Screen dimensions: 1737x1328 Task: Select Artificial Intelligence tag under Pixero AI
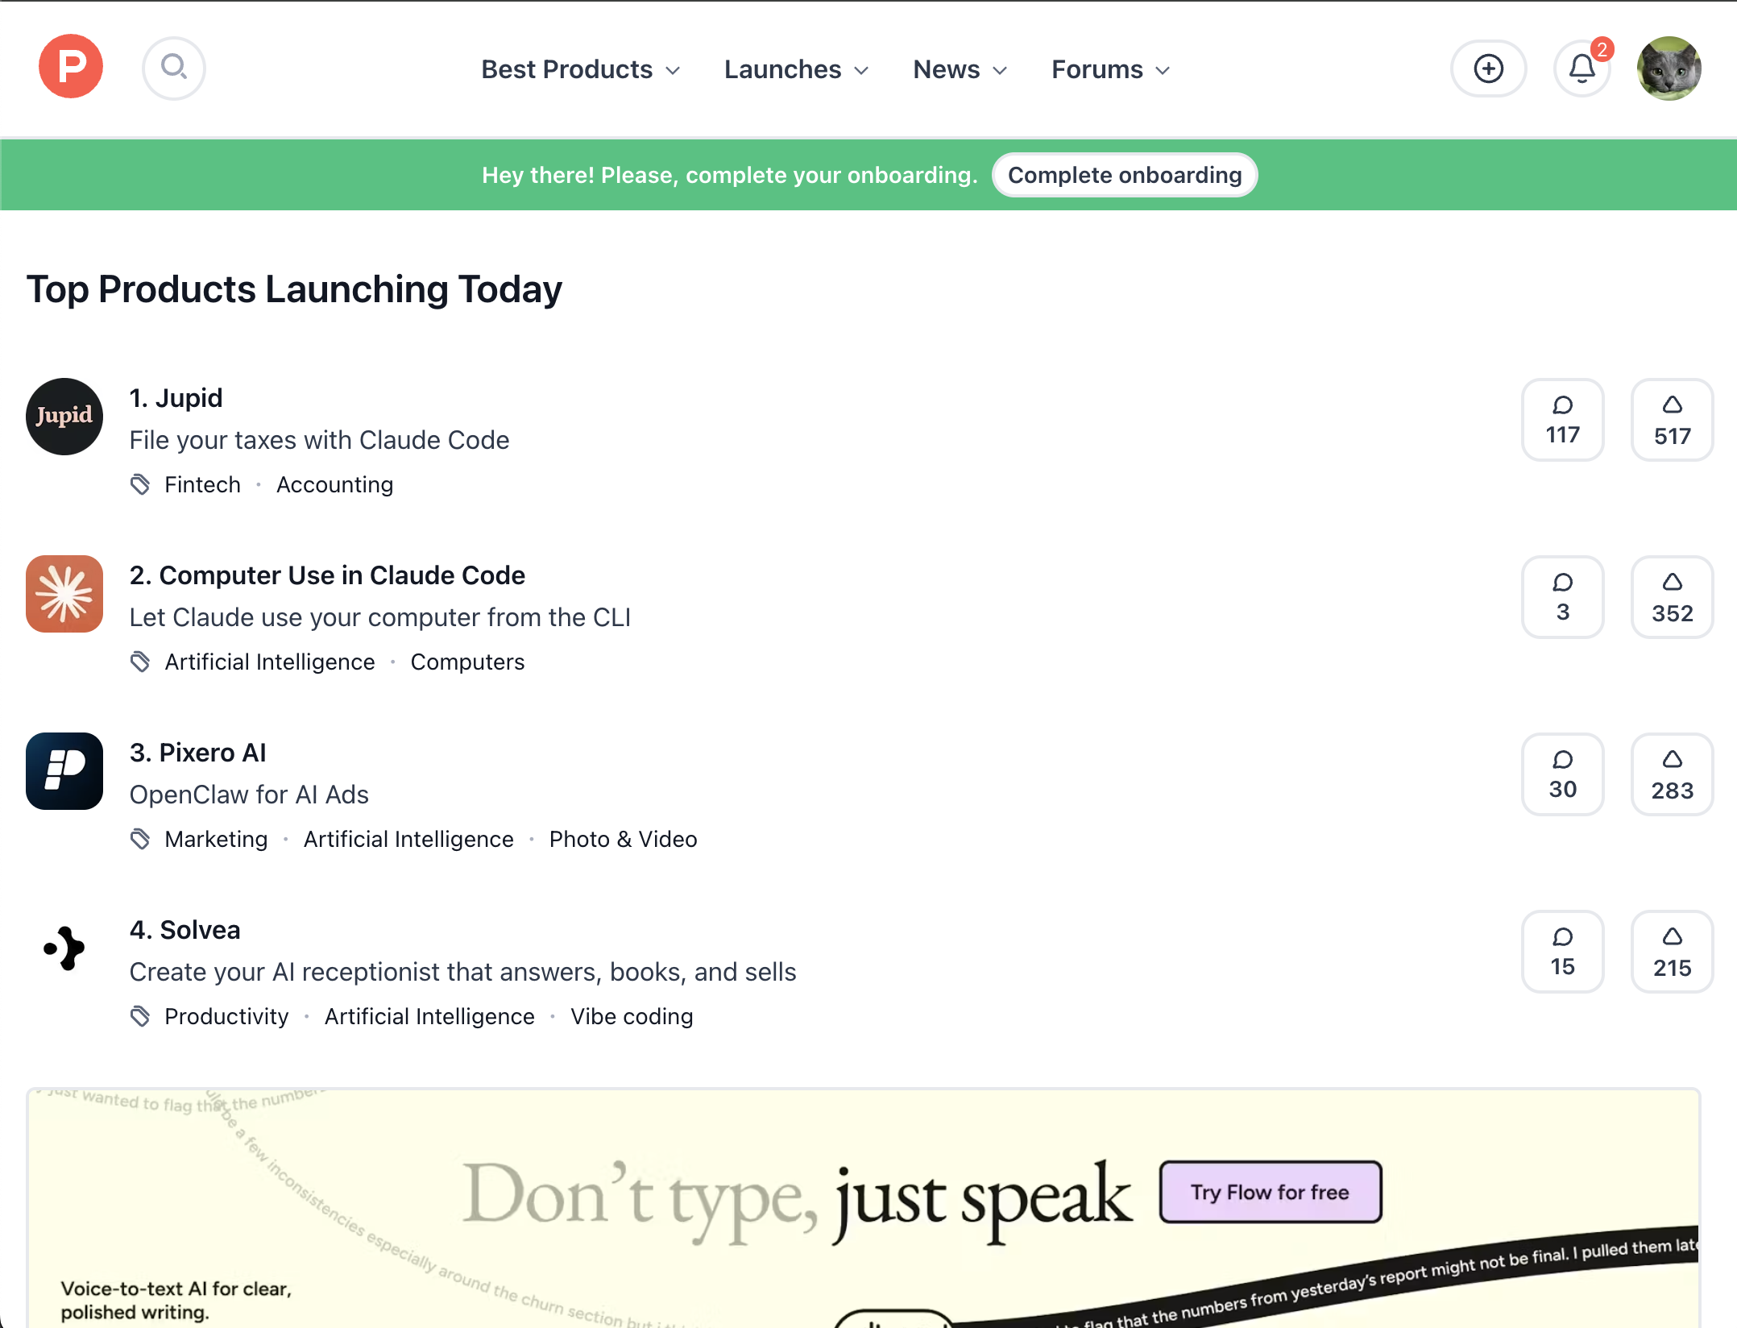[x=408, y=839]
